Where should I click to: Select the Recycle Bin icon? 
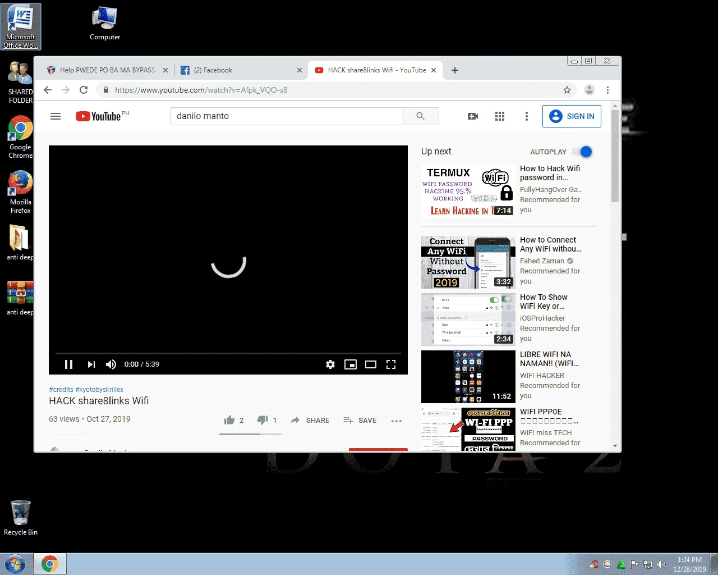(x=21, y=518)
